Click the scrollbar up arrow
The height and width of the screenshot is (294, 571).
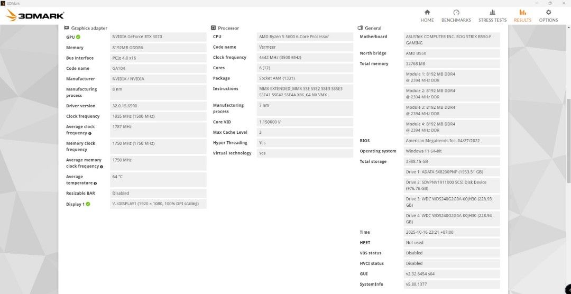[x=568, y=26]
